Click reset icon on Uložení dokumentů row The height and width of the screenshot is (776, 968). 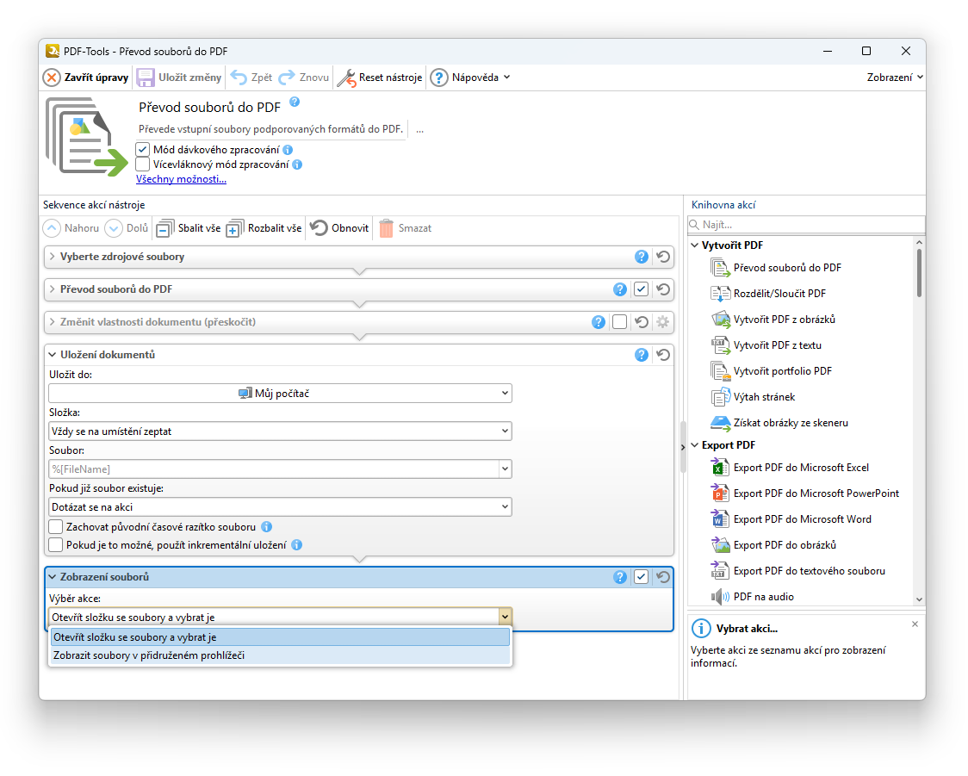click(663, 355)
